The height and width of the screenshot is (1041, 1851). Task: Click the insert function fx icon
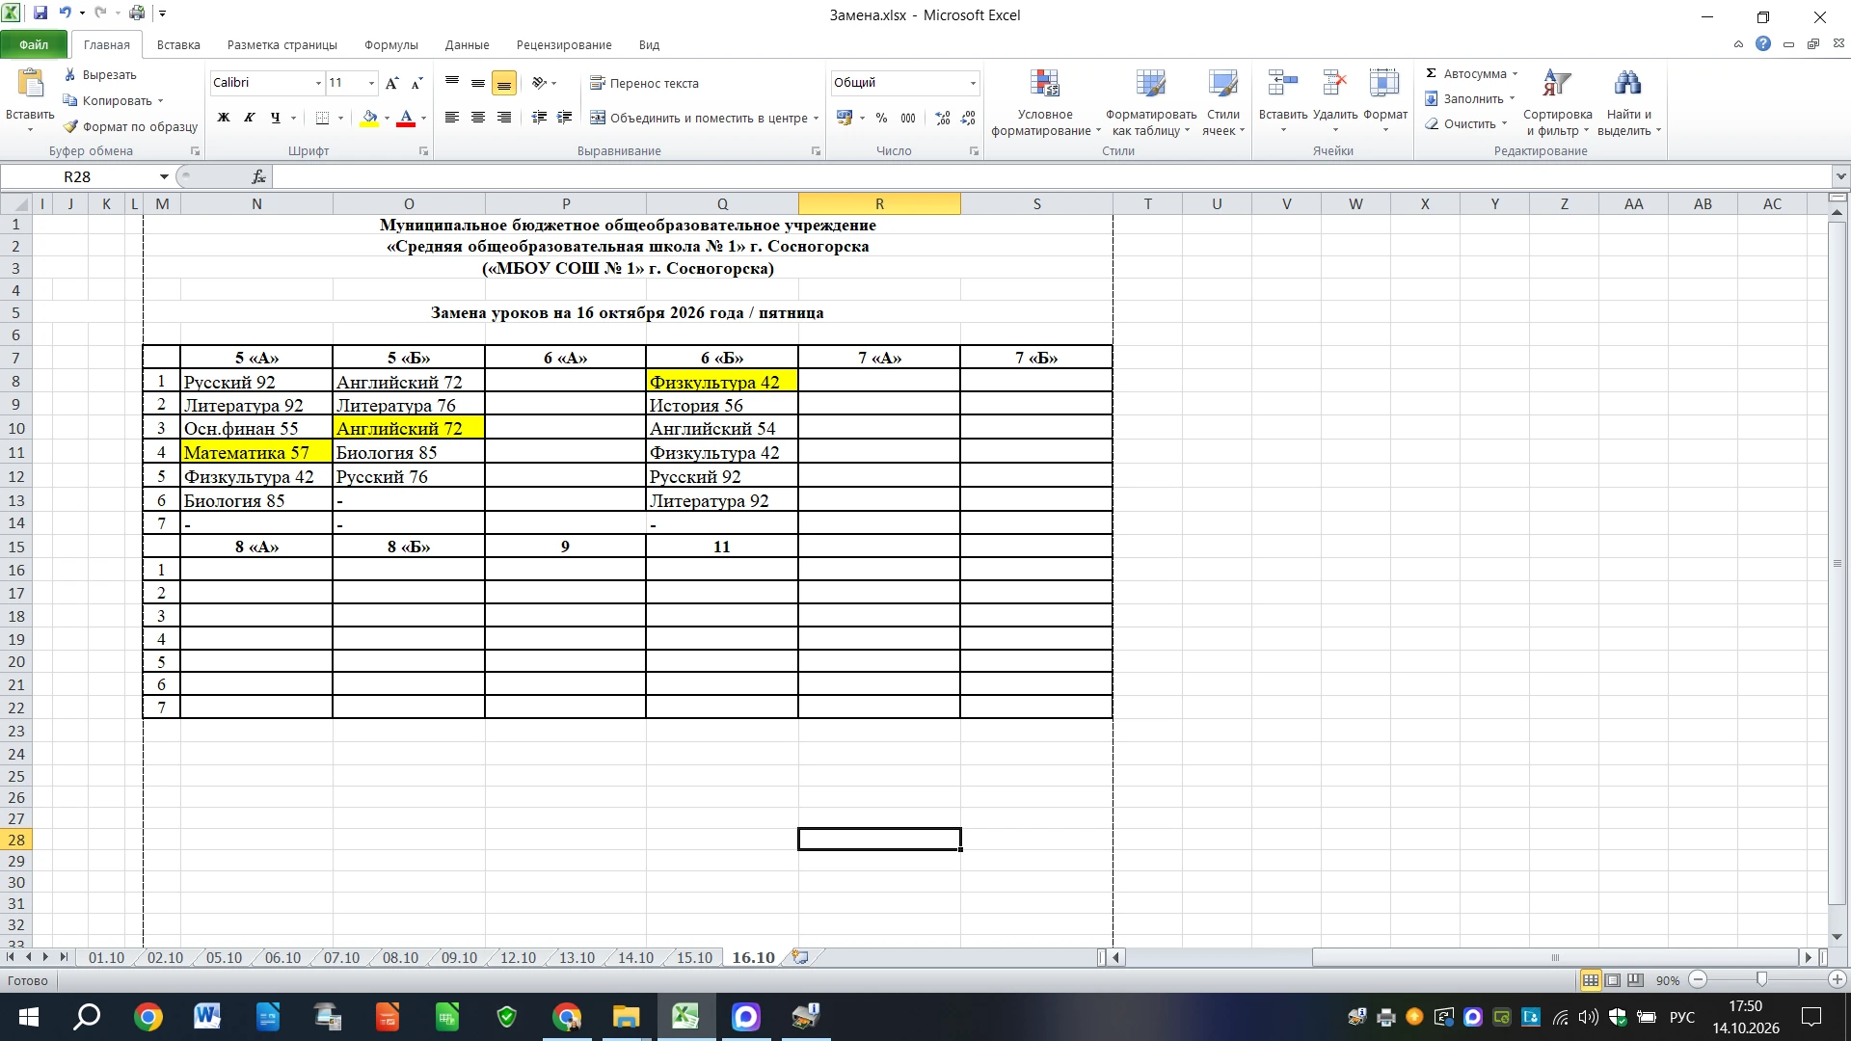click(x=258, y=176)
